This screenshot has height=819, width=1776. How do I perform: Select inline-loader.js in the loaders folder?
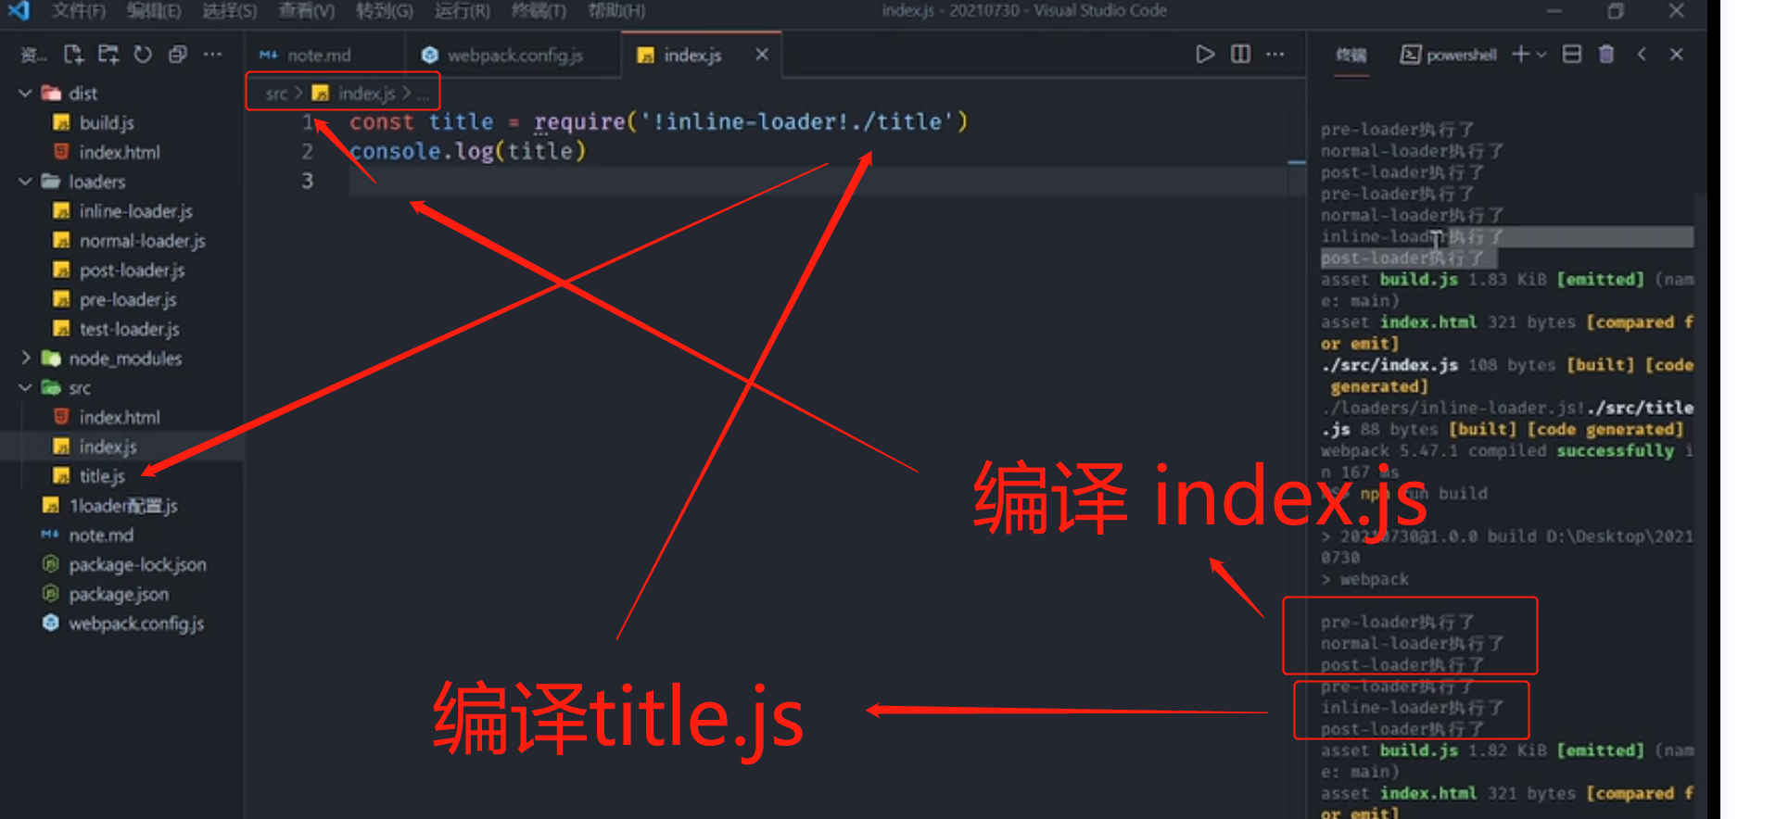pos(135,211)
